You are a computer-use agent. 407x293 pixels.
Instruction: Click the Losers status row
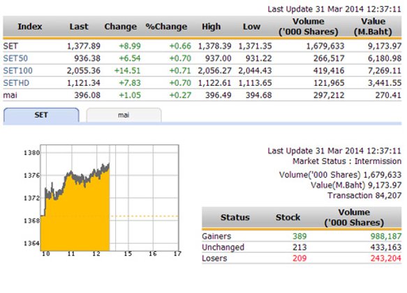coord(302,258)
